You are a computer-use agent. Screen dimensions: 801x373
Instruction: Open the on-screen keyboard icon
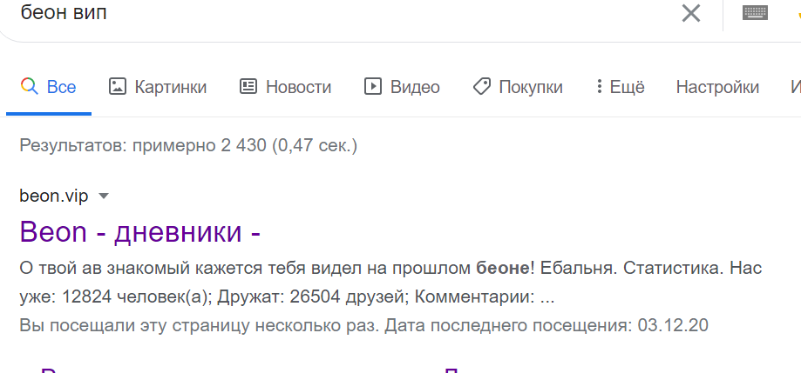(x=755, y=13)
